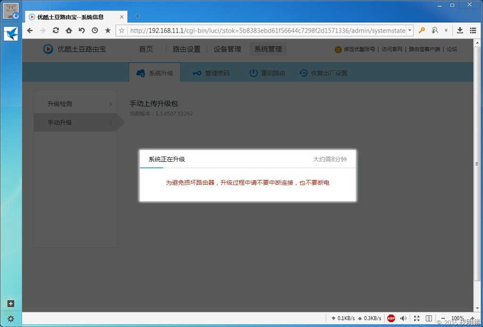Click the zoom out minus control
483x327 pixels.
[443, 319]
